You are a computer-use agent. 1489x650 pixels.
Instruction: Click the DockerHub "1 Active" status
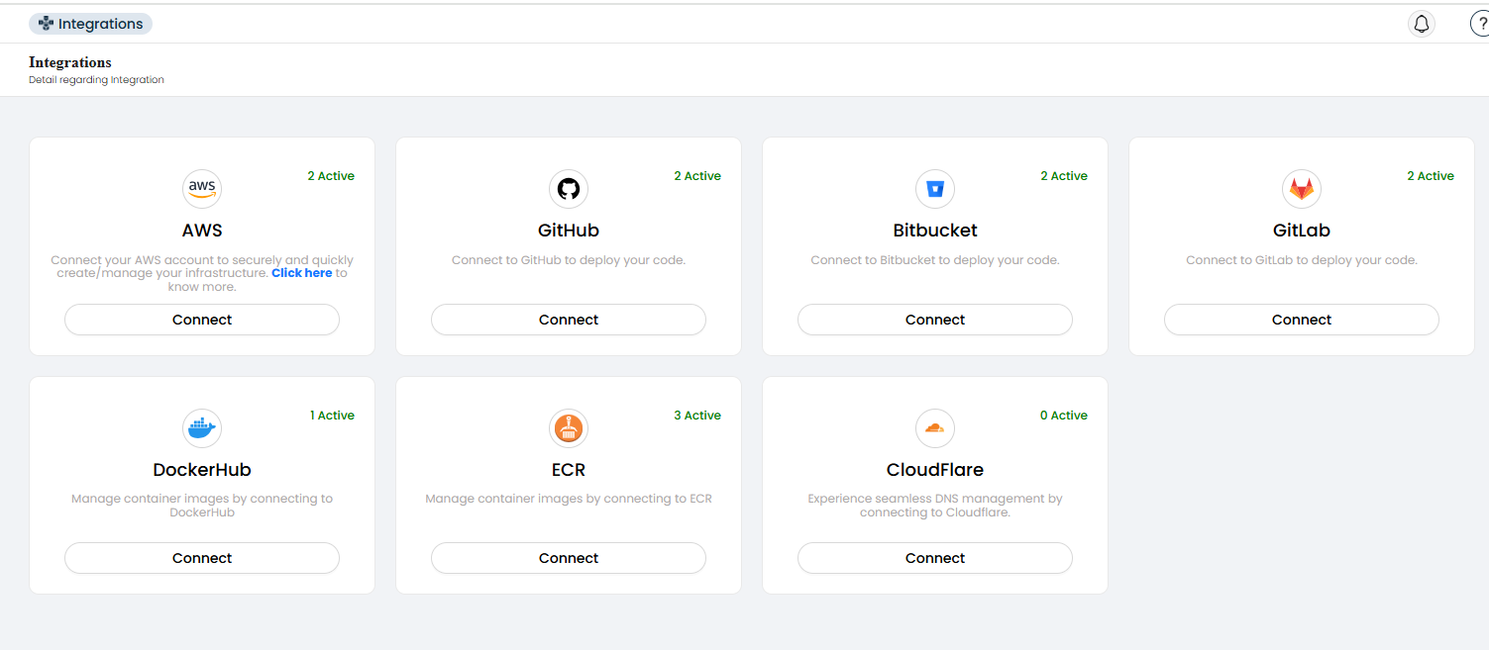pos(332,416)
